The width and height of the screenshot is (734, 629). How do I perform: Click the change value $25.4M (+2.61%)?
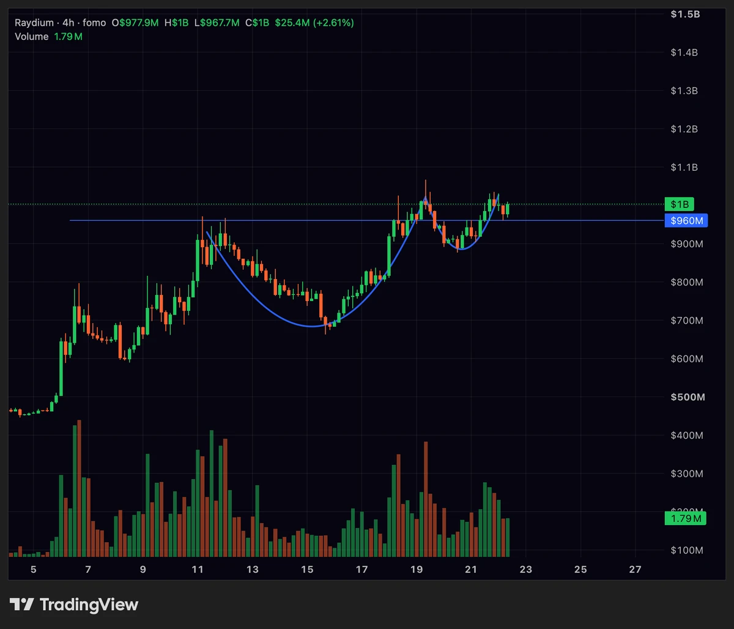[314, 23]
